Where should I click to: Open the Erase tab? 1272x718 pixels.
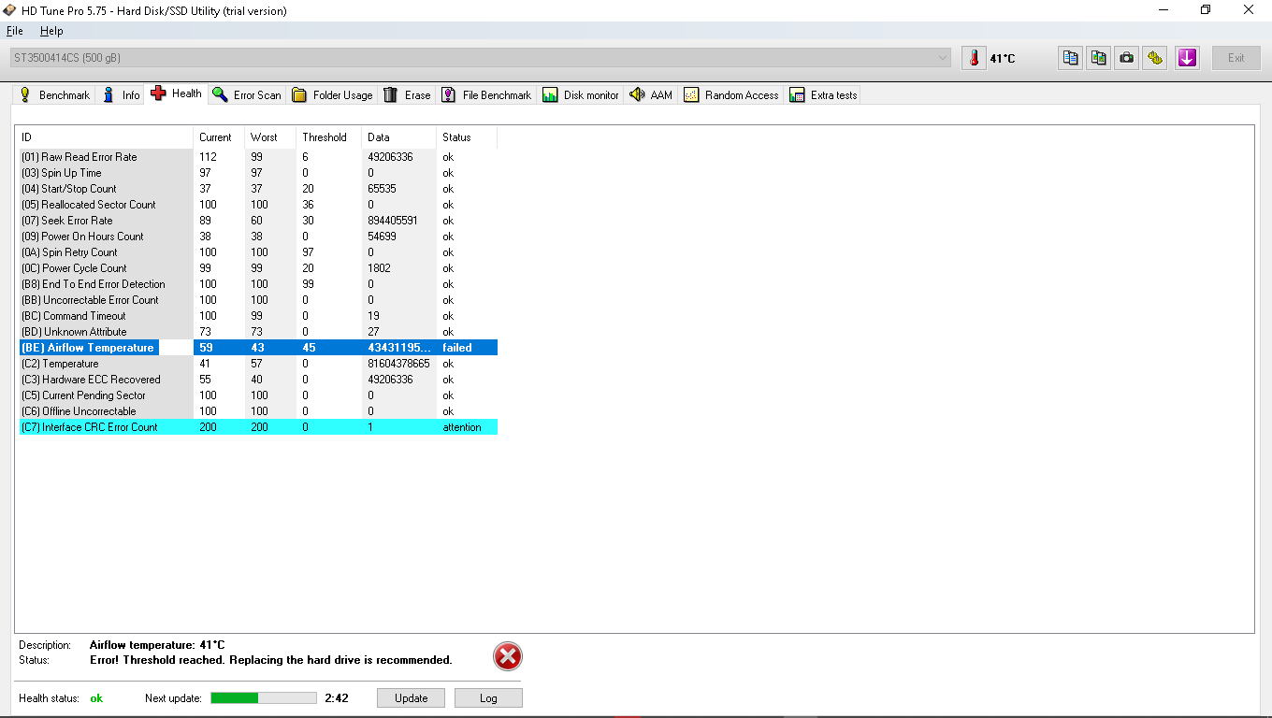[x=407, y=94]
